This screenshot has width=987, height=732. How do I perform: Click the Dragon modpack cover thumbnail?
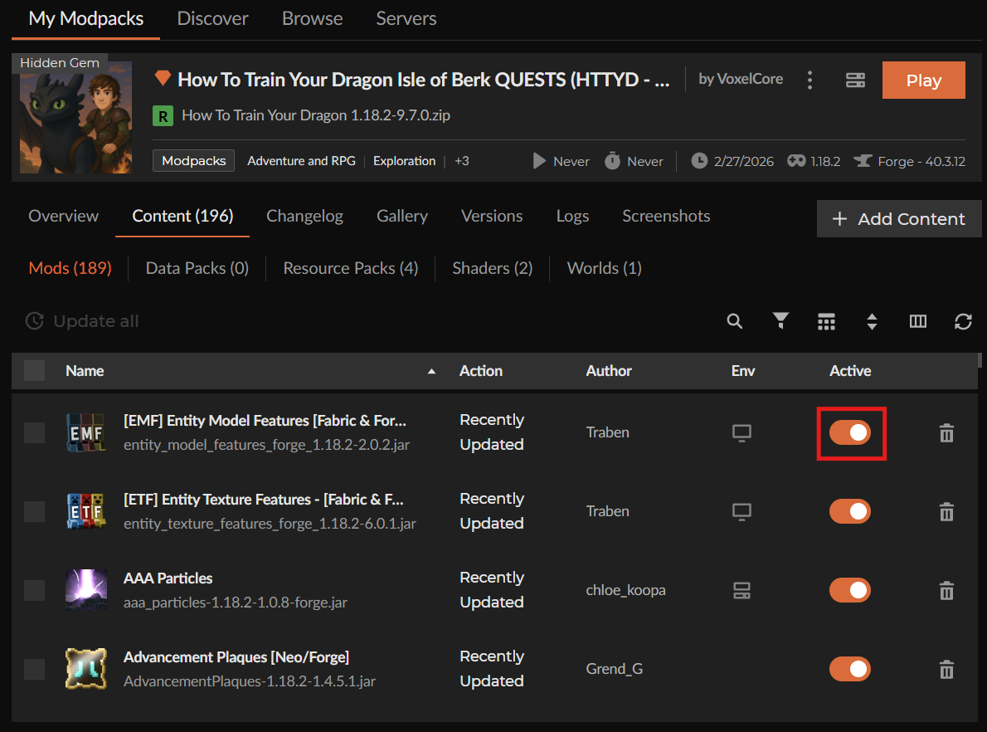click(x=75, y=117)
